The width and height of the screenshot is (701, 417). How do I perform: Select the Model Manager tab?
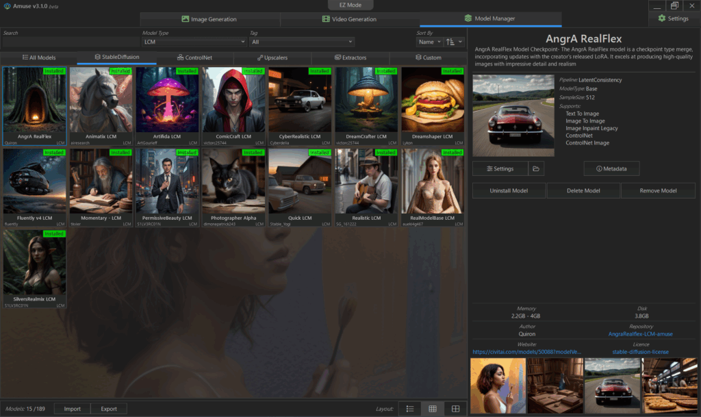tap(490, 18)
